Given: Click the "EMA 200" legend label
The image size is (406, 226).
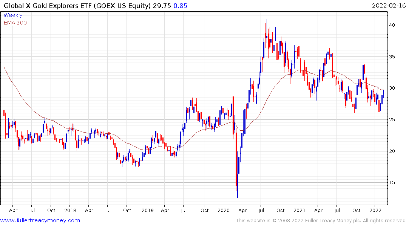Looking at the screenshot, I should [15, 23].
